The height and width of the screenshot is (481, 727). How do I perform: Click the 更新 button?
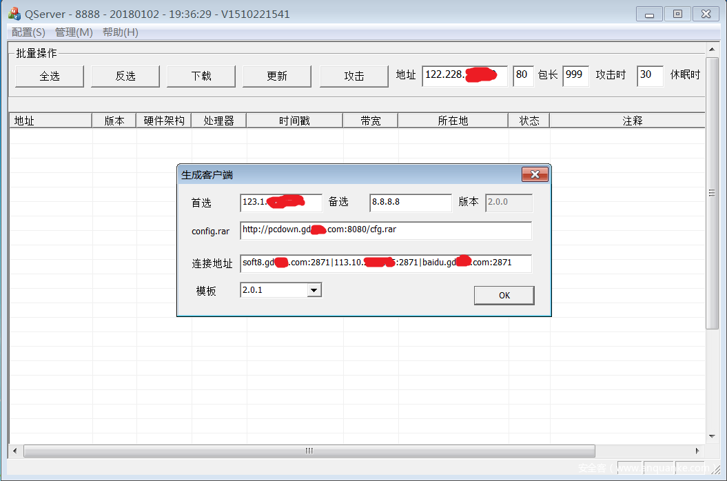277,76
